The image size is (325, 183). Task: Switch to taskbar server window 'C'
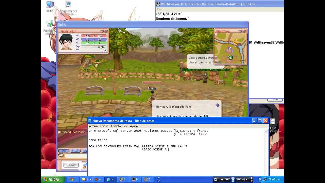pos(148,179)
